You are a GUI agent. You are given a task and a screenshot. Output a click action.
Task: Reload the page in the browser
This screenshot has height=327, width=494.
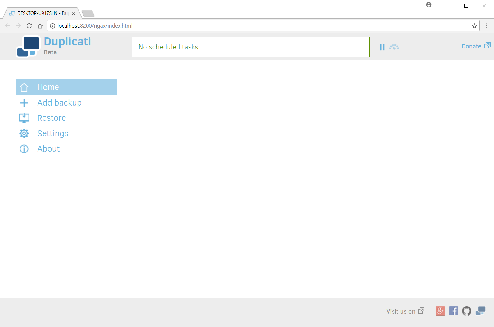[29, 26]
